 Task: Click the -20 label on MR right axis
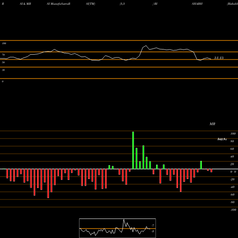tap(232, 179)
